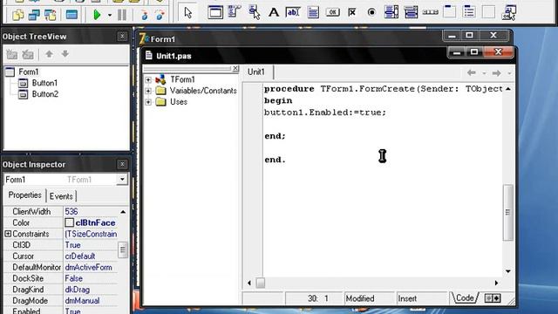Close the Object TreeView panel

pyautogui.click(x=122, y=36)
